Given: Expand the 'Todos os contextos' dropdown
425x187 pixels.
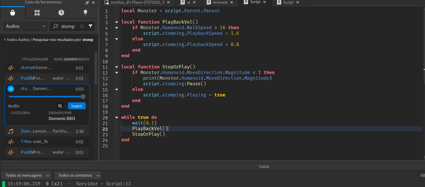Looking at the screenshot, I should 78,176.
